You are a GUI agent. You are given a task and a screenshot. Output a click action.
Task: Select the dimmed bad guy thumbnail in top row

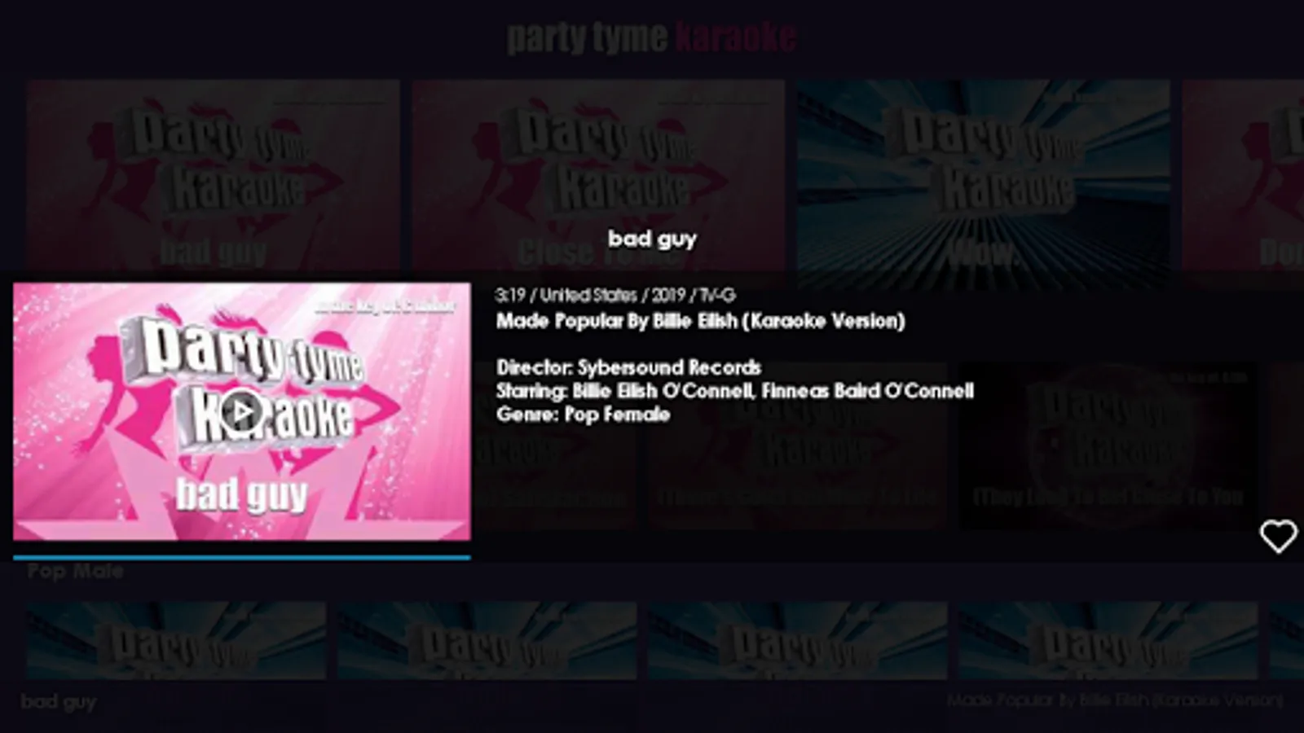click(213, 175)
